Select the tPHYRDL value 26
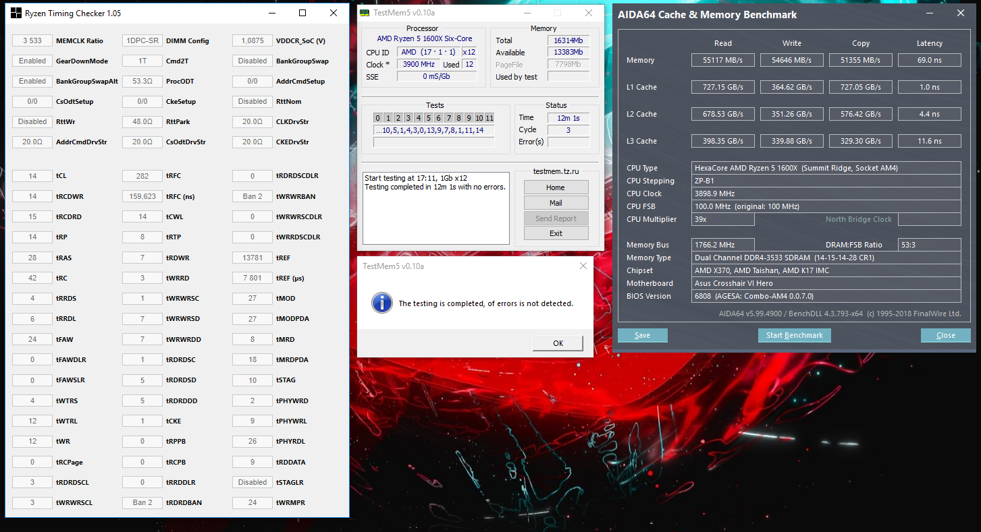 (x=253, y=441)
